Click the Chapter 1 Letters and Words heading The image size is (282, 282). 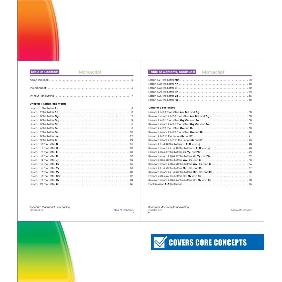coord(48,104)
